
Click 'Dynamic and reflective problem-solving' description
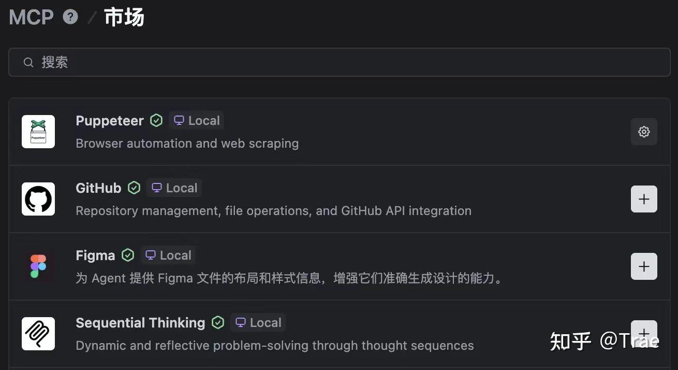[275, 346]
